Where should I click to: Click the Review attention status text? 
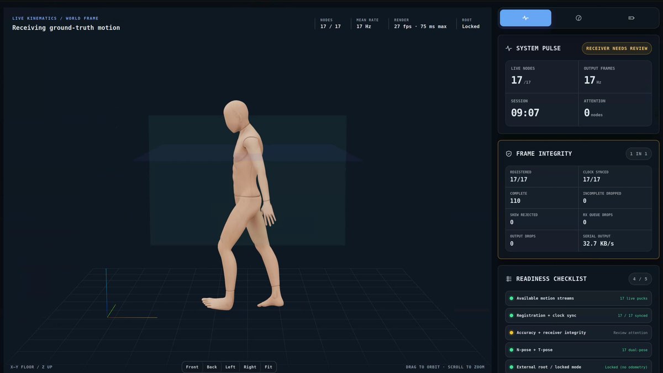pos(630,333)
